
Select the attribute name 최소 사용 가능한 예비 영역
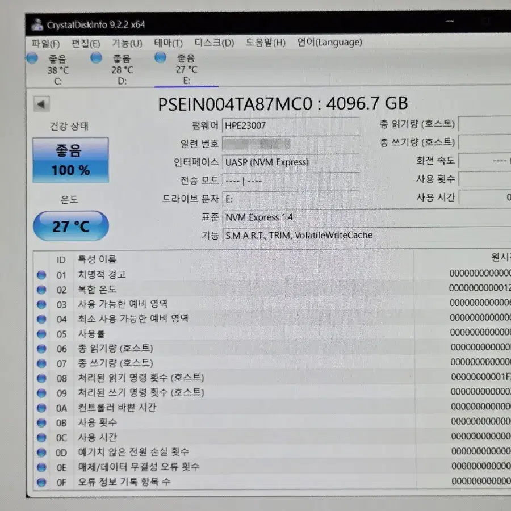coord(133,319)
